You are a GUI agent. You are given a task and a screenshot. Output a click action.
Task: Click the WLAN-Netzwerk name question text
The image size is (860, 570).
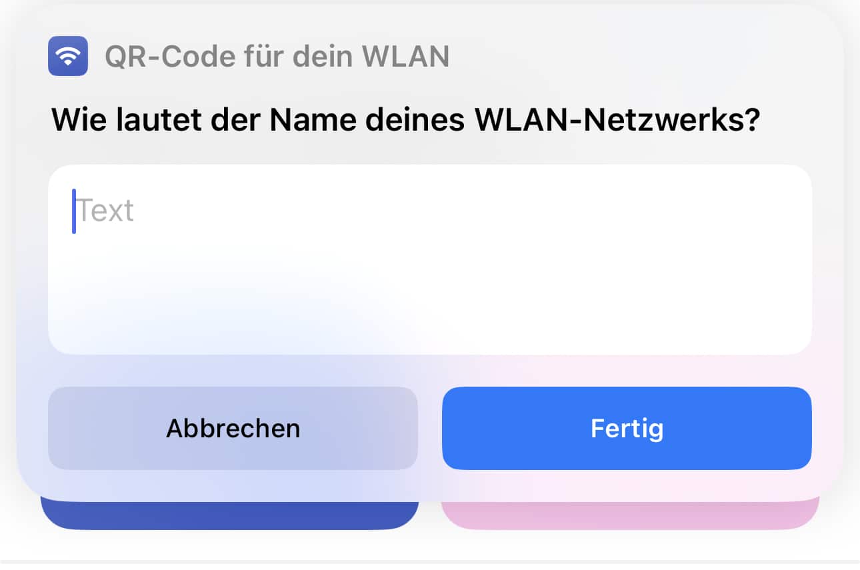(405, 121)
